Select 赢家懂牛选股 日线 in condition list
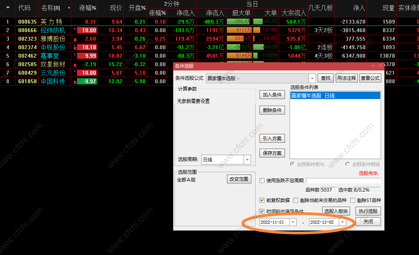Screen dimensions: 419x255 [x=335, y=96]
